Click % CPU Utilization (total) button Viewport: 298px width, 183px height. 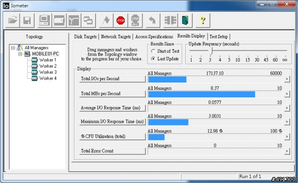(x=112, y=137)
